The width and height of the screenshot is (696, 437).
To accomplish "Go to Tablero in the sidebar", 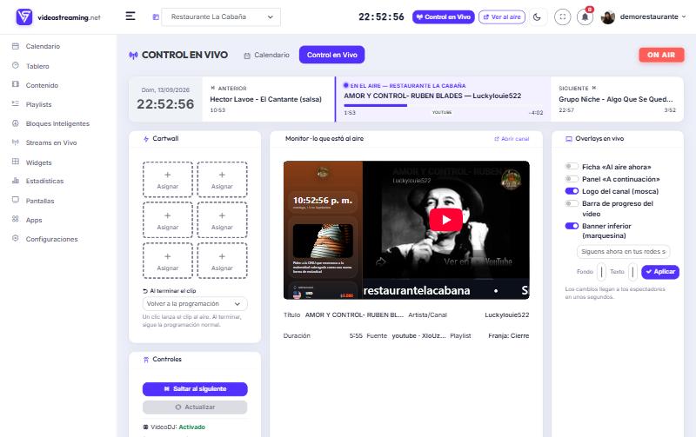I will point(37,66).
